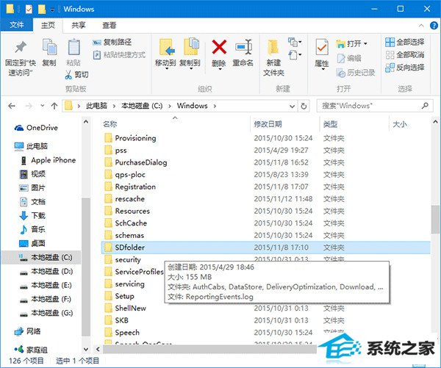Select 网络 (Network) in the navigation pane
441x368 pixels.
pos(27,331)
